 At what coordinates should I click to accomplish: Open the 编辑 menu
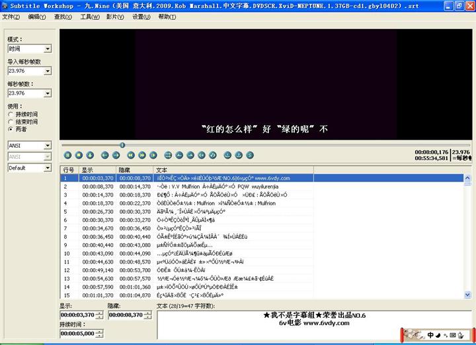coord(37,17)
